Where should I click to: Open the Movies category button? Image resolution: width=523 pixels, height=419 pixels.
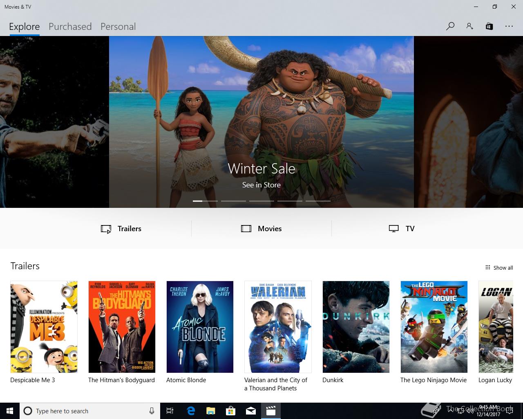[x=261, y=229]
